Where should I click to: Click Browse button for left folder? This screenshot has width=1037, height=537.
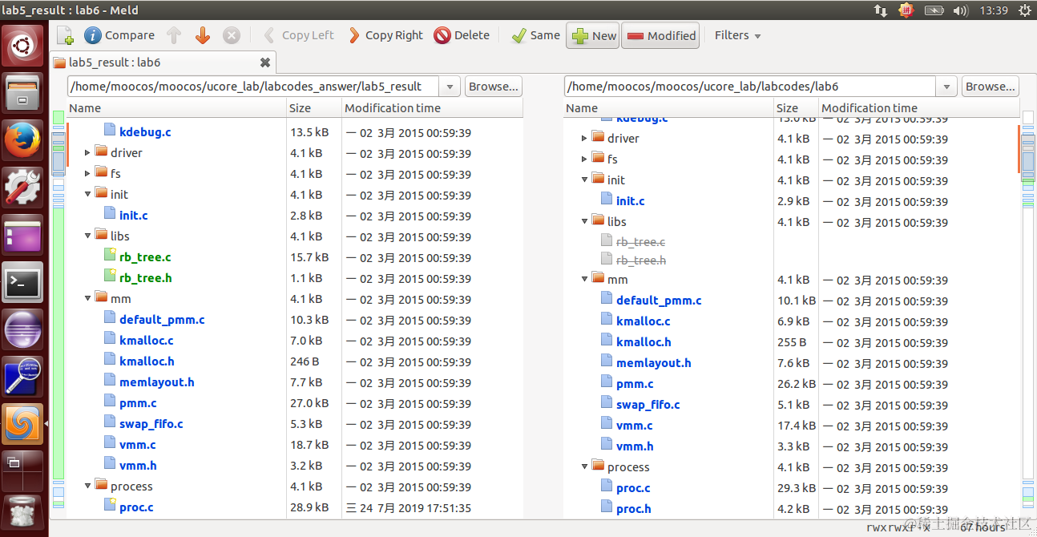[x=493, y=87]
